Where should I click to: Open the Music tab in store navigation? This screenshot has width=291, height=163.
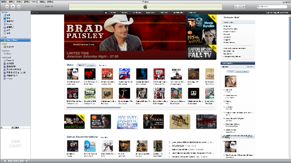click(113, 13)
